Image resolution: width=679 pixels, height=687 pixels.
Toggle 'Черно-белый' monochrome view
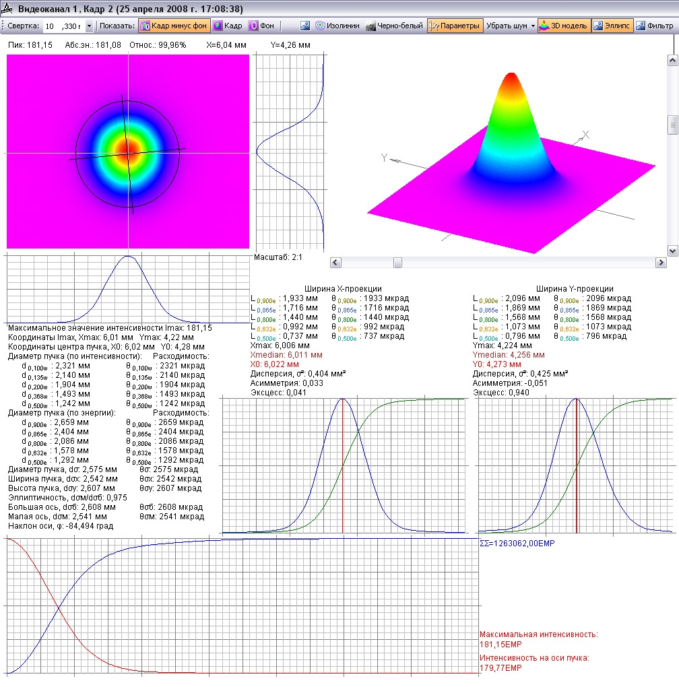pos(394,26)
